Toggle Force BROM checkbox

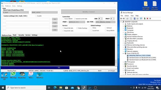(63, 19)
